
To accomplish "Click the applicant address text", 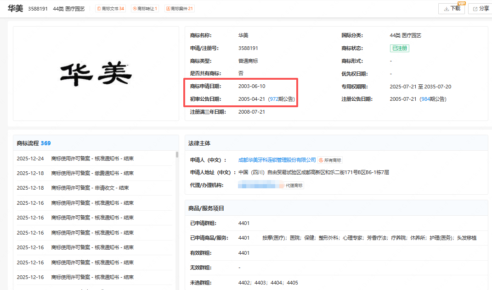I will click(x=313, y=172).
